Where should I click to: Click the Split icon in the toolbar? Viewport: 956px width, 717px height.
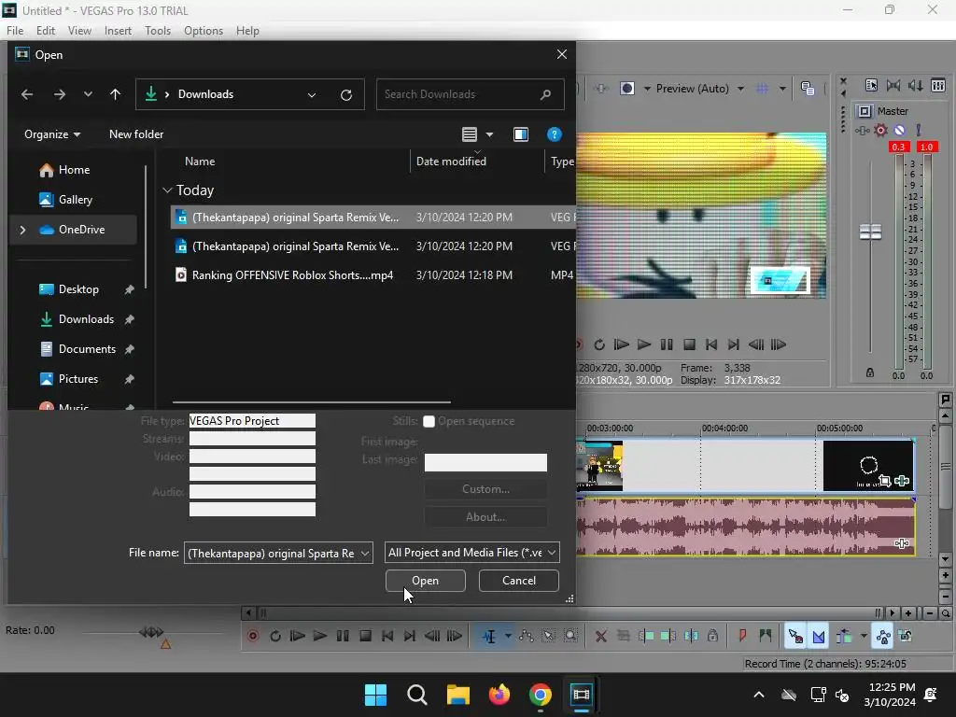click(x=691, y=636)
